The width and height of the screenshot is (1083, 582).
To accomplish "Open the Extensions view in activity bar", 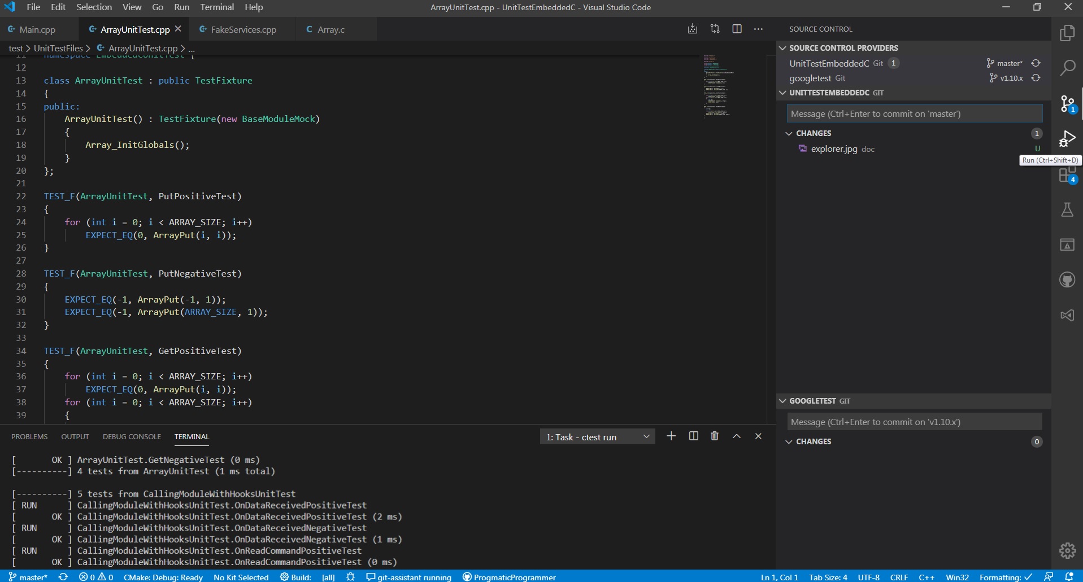I will (x=1067, y=176).
